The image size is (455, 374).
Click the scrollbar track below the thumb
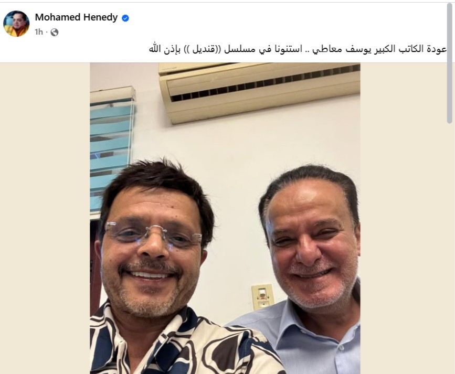[x=450, y=247]
